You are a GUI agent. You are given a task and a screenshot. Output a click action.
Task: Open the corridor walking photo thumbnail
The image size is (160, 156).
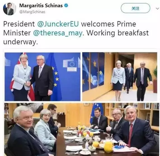120,77
